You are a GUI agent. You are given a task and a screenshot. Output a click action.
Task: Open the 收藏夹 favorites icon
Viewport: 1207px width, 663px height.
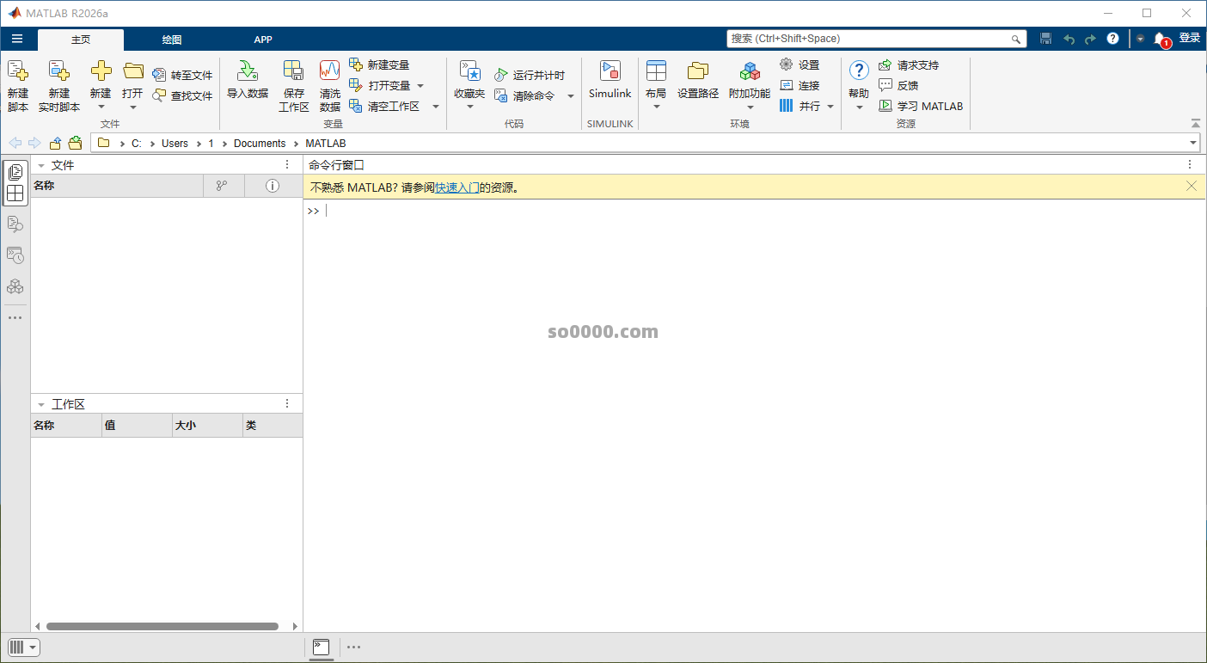click(x=469, y=71)
